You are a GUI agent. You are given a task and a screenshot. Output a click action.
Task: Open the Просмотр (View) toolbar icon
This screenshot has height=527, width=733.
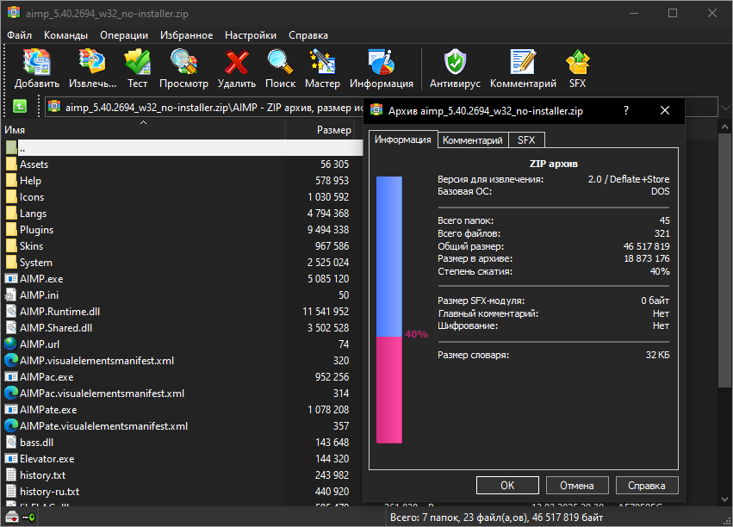tap(183, 62)
